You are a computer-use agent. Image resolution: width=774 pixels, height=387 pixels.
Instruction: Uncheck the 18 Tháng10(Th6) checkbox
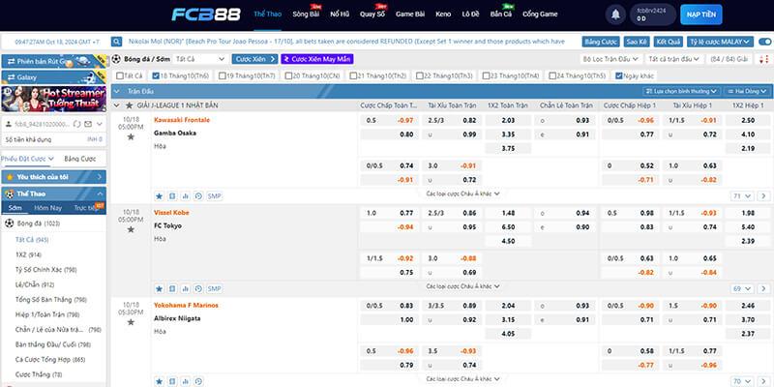(x=157, y=74)
